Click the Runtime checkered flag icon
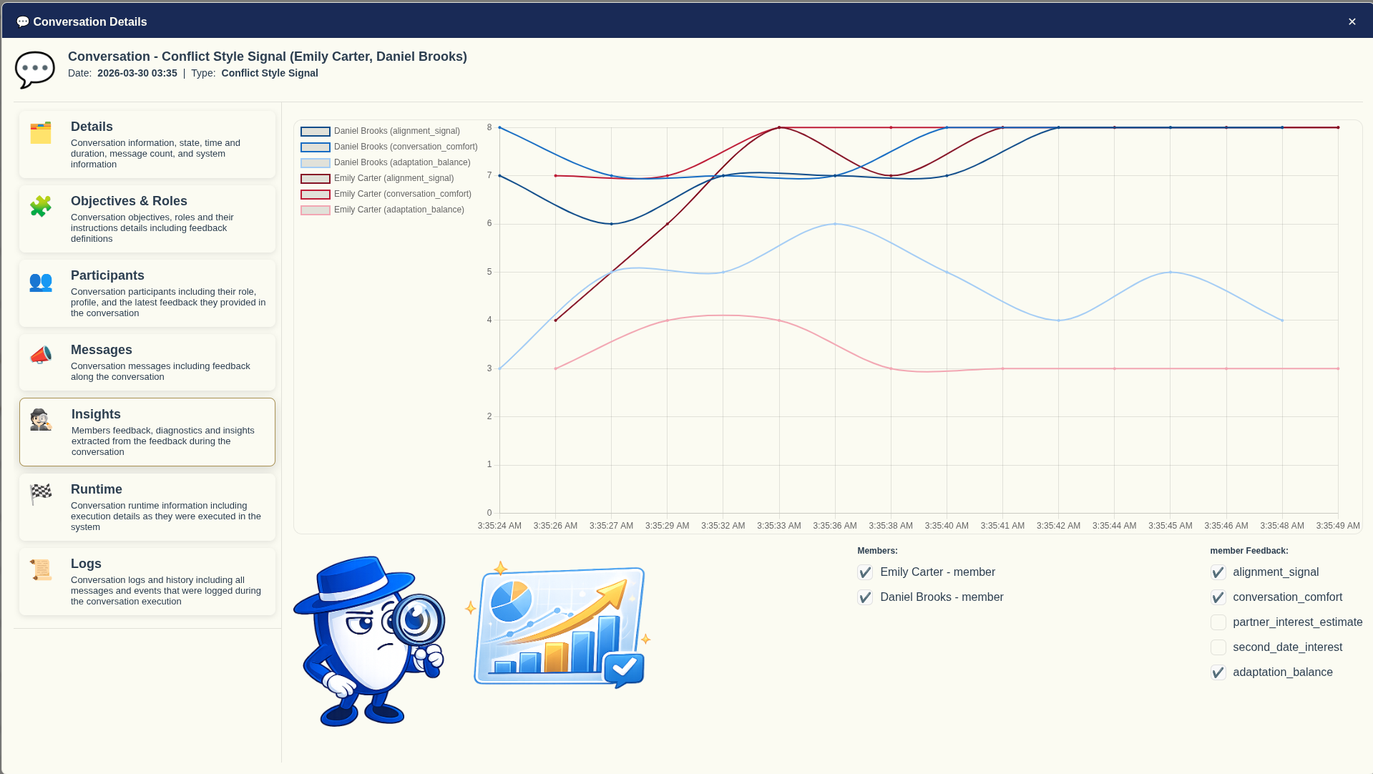Screen dimensions: 1373x774 click(x=41, y=494)
